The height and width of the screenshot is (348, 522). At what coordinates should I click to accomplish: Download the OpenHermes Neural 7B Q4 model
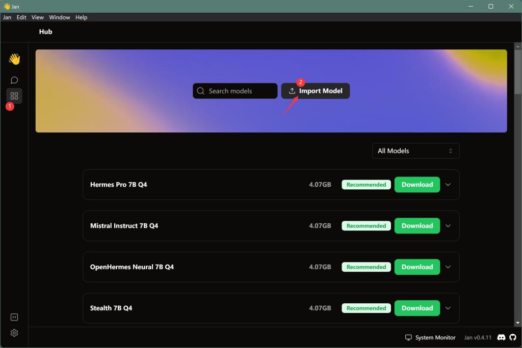417,267
